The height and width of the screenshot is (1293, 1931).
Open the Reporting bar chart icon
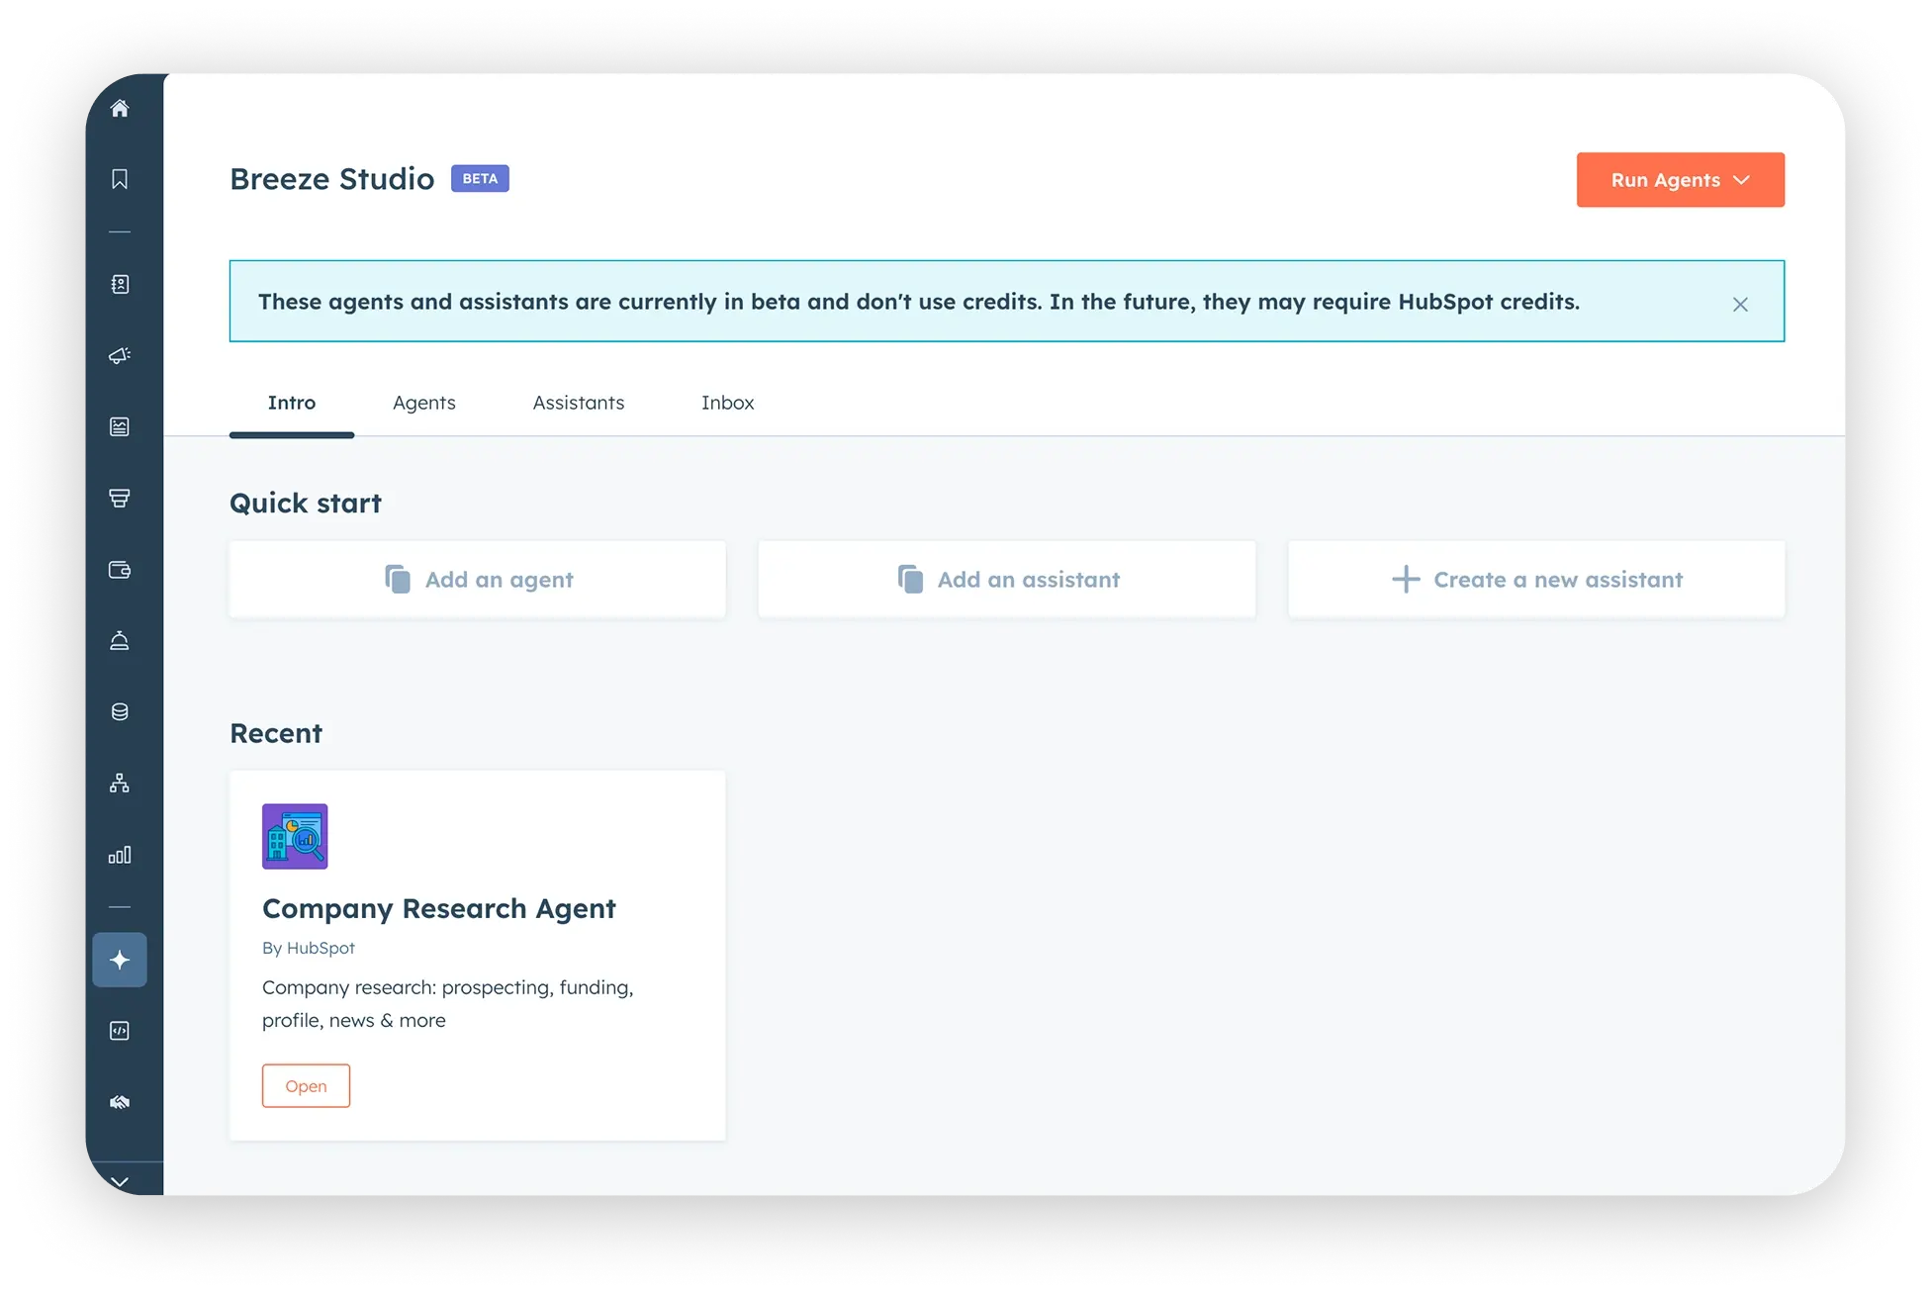pos(120,855)
